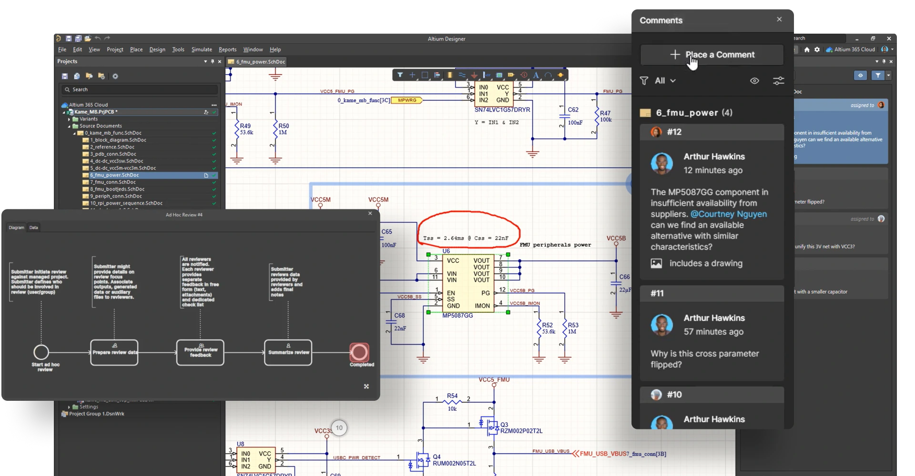Switch to the Data tab in Ad Hoc Review
915x476 pixels.
pyautogui.click(x=33, y=228)
